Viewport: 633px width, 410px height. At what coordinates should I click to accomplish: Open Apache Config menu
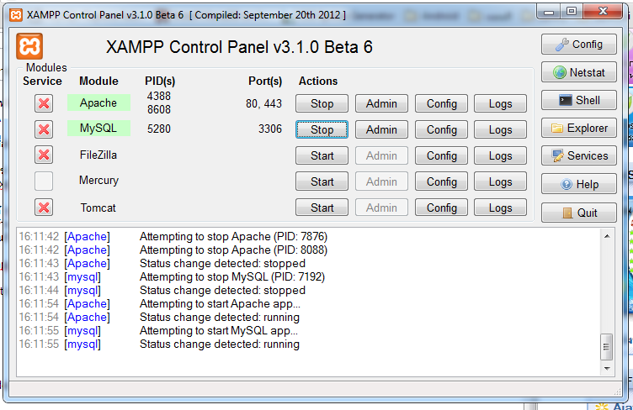pos(441,103)
